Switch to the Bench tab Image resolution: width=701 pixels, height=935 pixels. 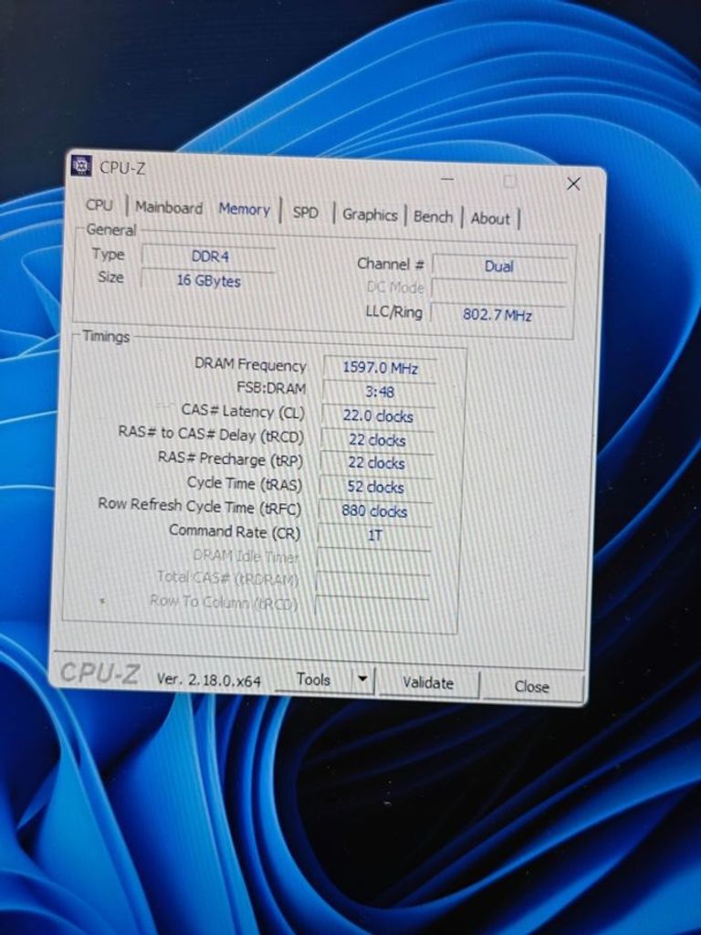tap(433, 217)
